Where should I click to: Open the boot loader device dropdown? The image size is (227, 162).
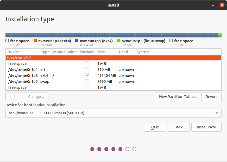[114, 113]
